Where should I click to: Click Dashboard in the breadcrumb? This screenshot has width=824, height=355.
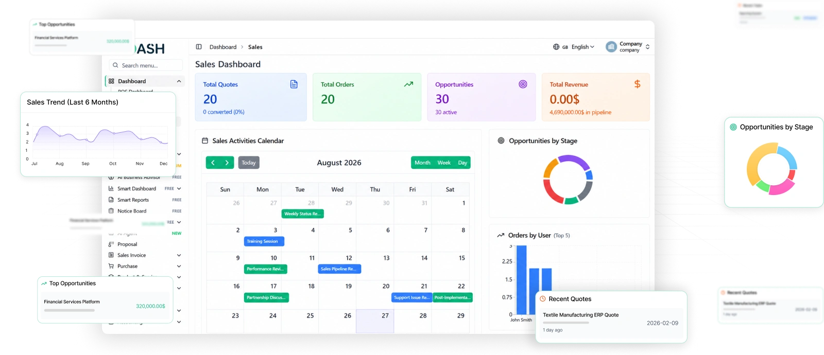point(223,47)
